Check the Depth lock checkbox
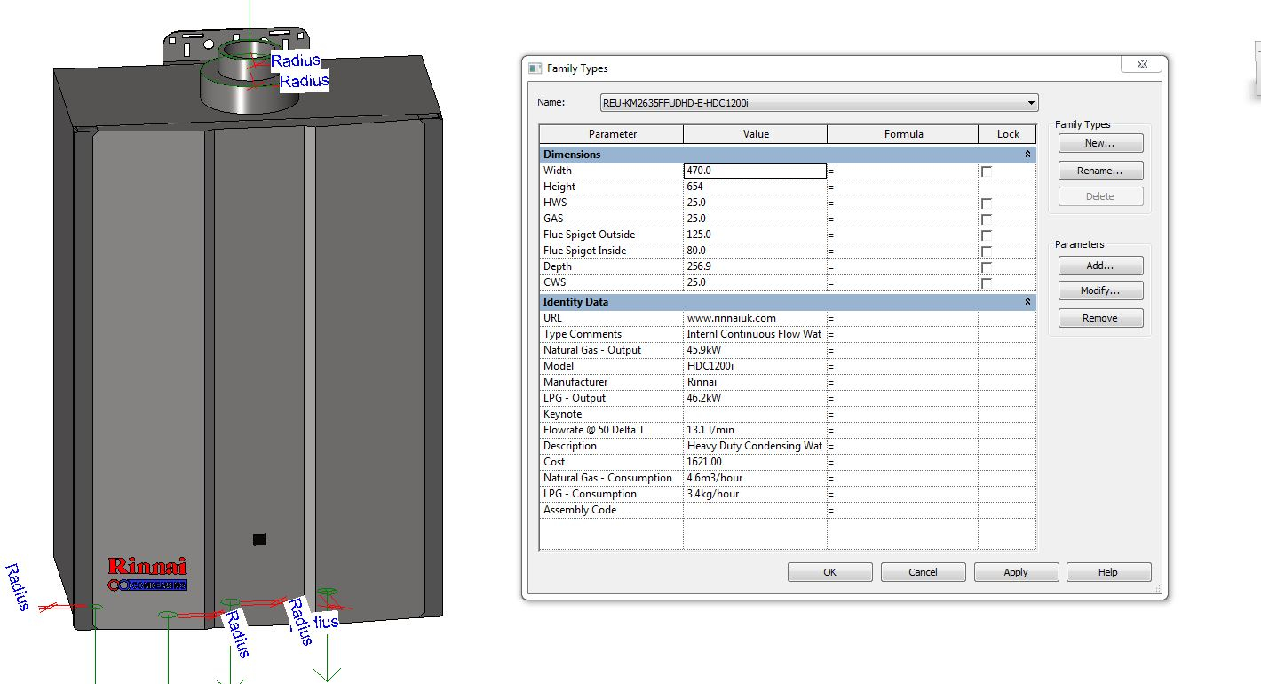Image resolution: width=1261 pixels, height=684 pixels. [x=986, y=267]
